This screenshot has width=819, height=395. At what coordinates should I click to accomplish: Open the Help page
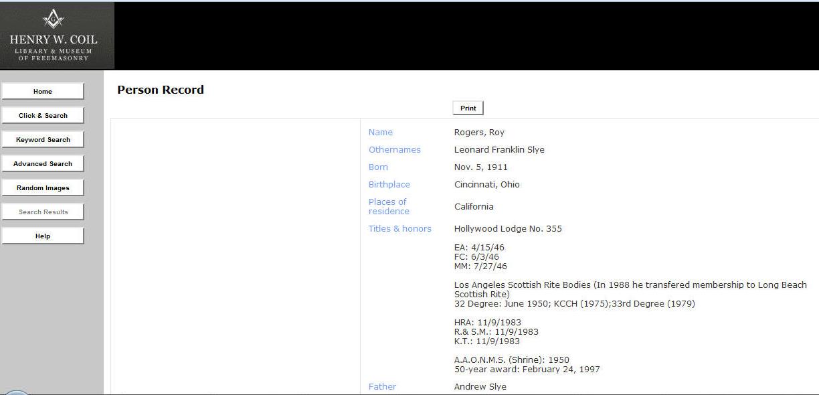tap(43, 236)
